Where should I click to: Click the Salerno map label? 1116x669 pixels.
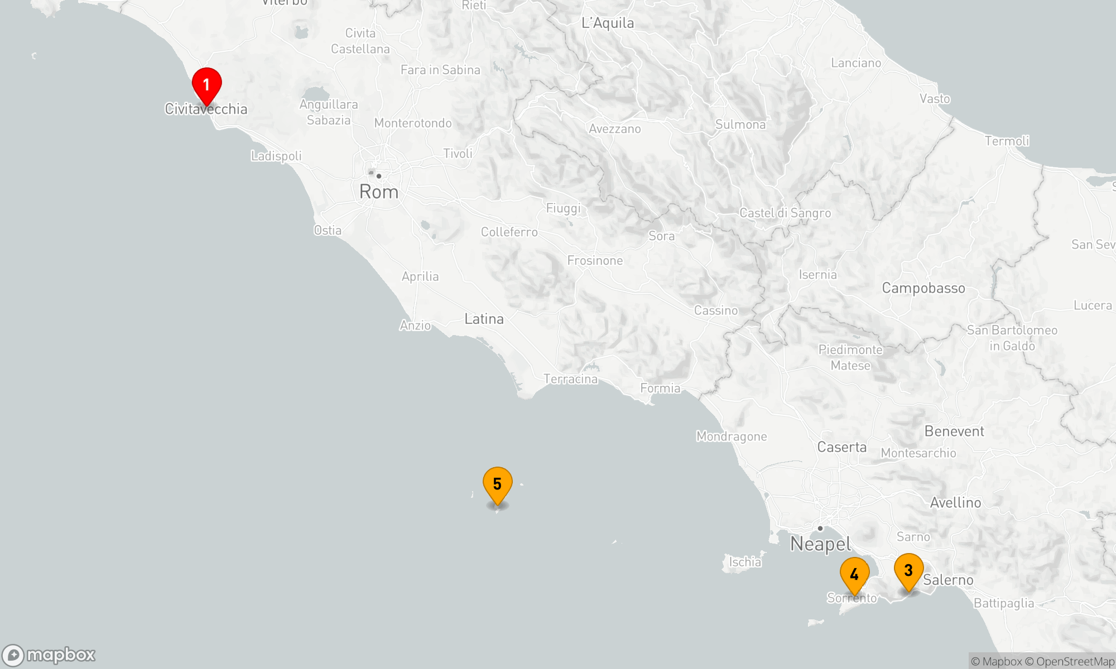[x=948, y=580]
